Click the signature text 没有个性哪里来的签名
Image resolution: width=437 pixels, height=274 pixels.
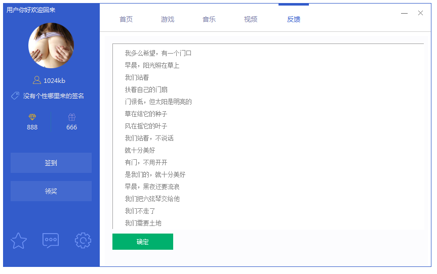point(54,96)
